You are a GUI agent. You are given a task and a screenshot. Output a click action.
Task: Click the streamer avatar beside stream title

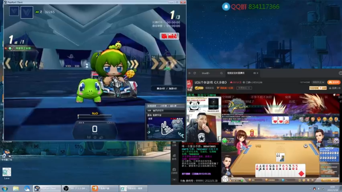pyautogui.click(x=189, y=85)
